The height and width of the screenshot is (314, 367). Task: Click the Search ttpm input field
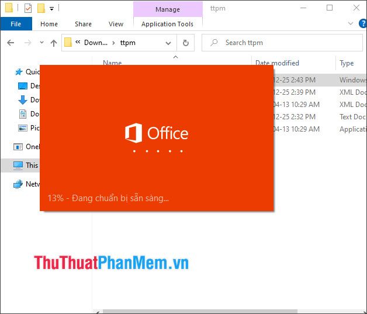pos(282,43)
